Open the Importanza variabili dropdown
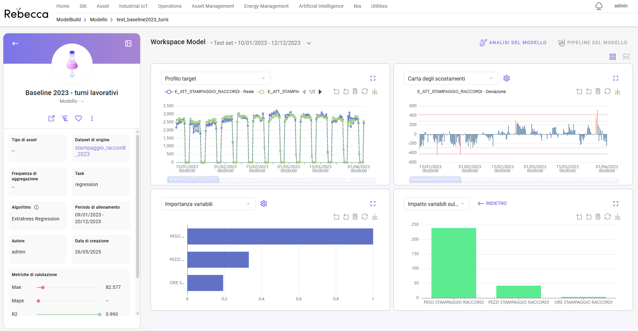The image size is (638, 331). (x=208, y=204)
